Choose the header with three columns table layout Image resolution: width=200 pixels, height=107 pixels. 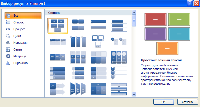(x=98, y=89)
